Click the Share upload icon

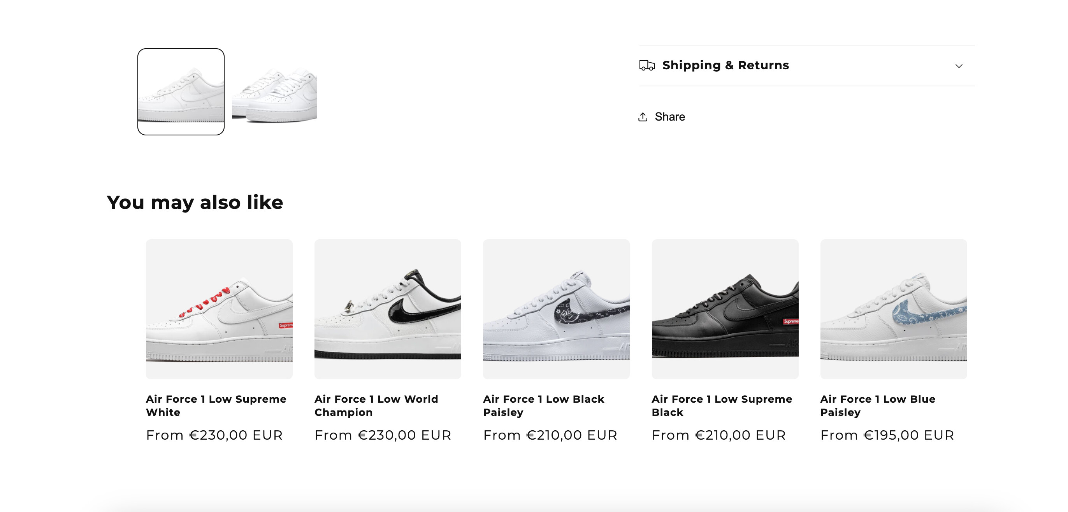pos(643,117)
